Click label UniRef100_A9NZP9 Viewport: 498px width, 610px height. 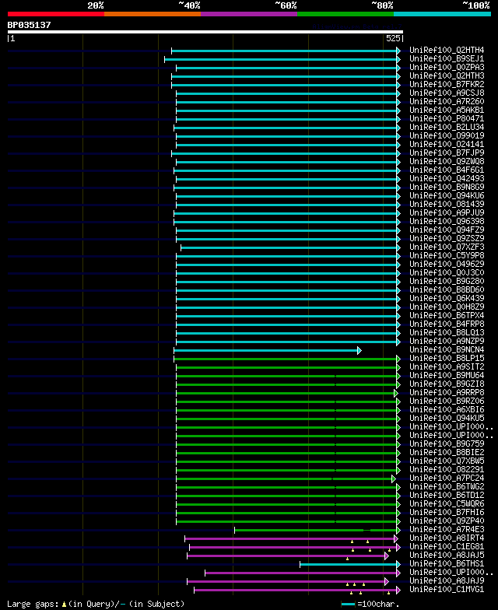[x=447, y=341]
